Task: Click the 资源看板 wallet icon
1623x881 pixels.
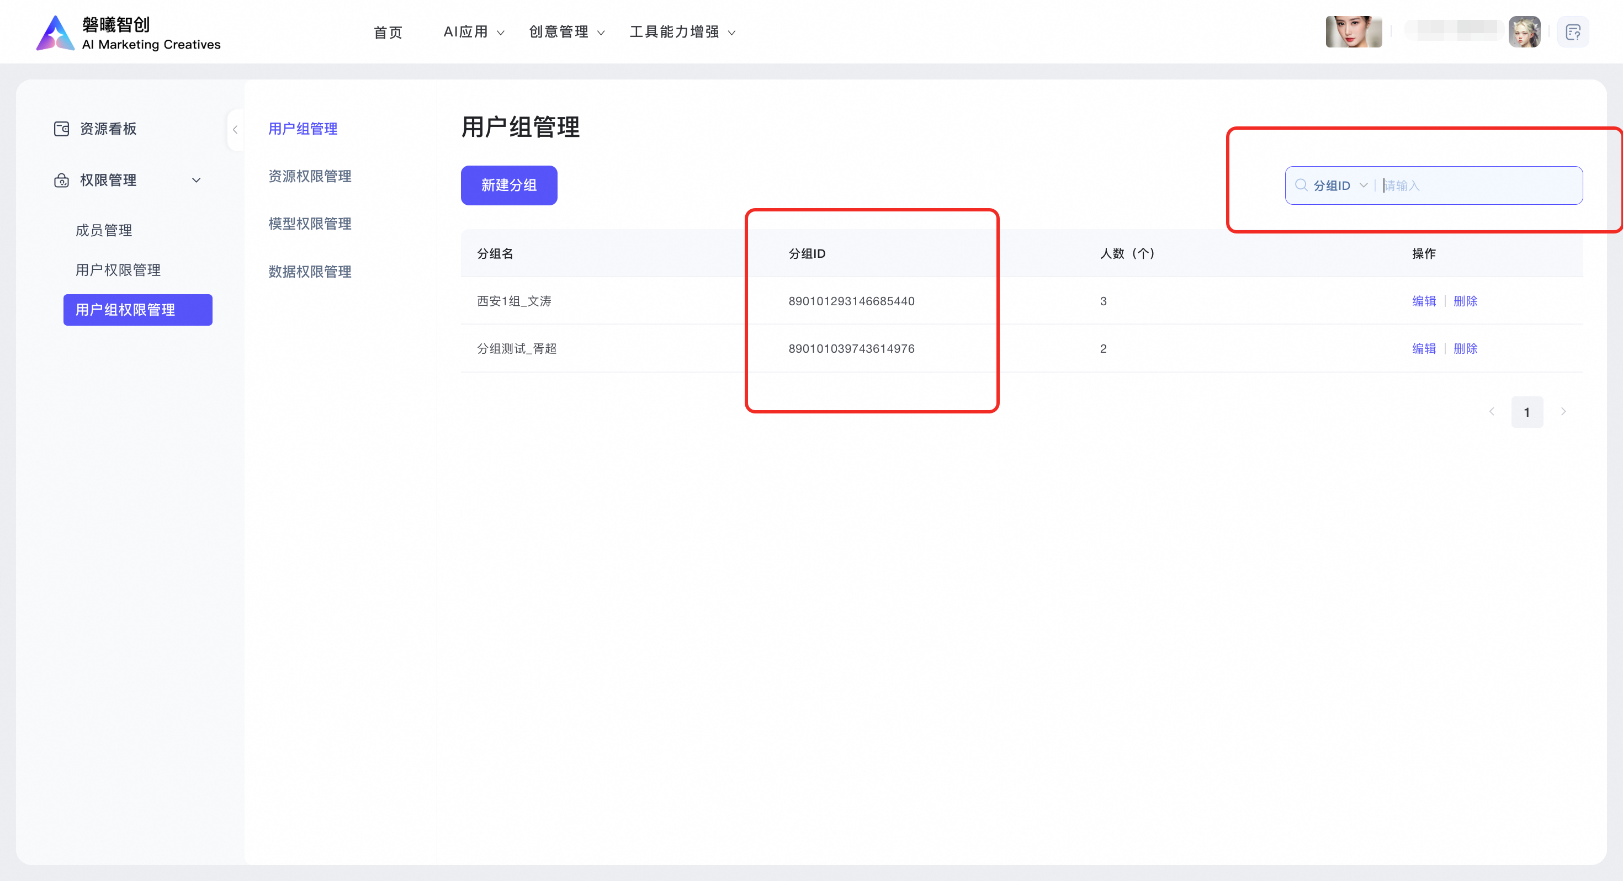Action: click(61, 129)
